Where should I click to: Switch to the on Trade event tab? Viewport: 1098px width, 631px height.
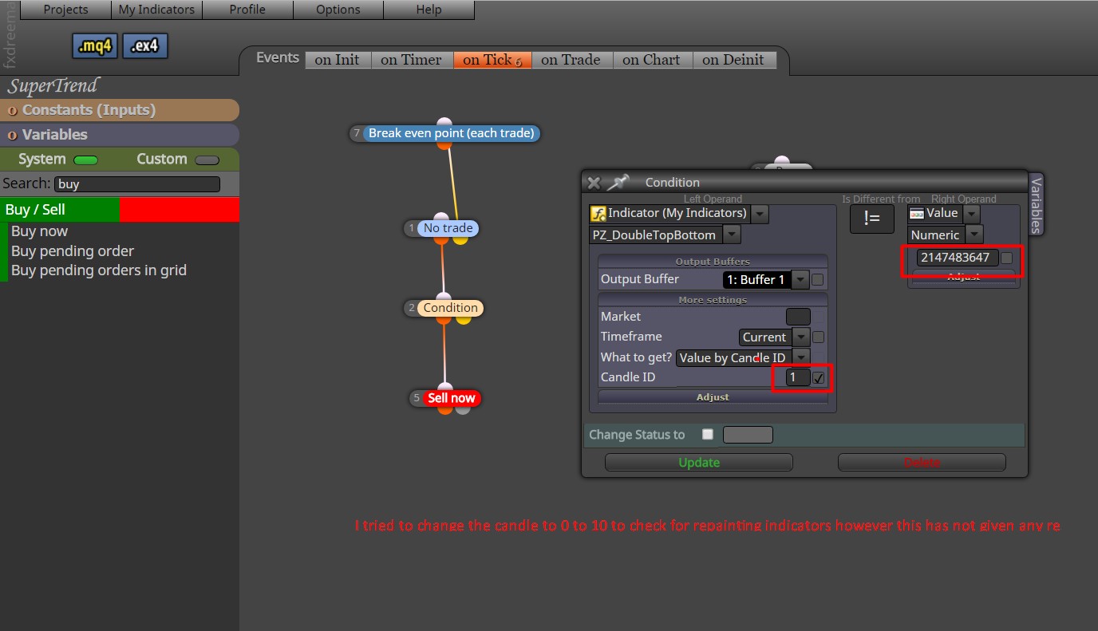point(571,60)
